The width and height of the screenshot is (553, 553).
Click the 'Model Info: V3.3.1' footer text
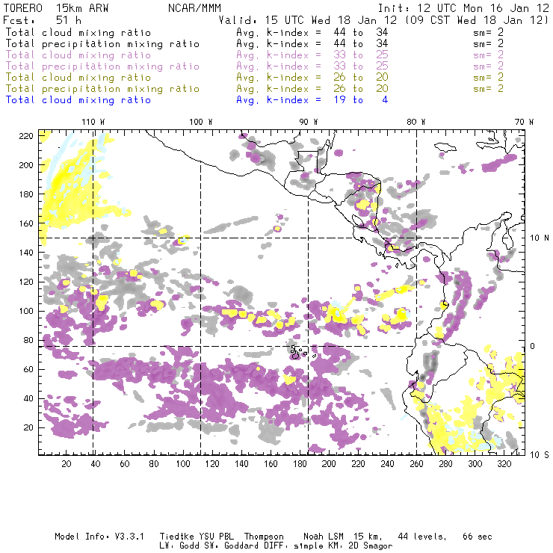[x=99, y=537]
